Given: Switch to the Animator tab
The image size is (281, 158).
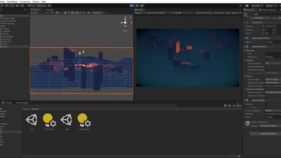Looking at the screenshot, I should [49, 10].
